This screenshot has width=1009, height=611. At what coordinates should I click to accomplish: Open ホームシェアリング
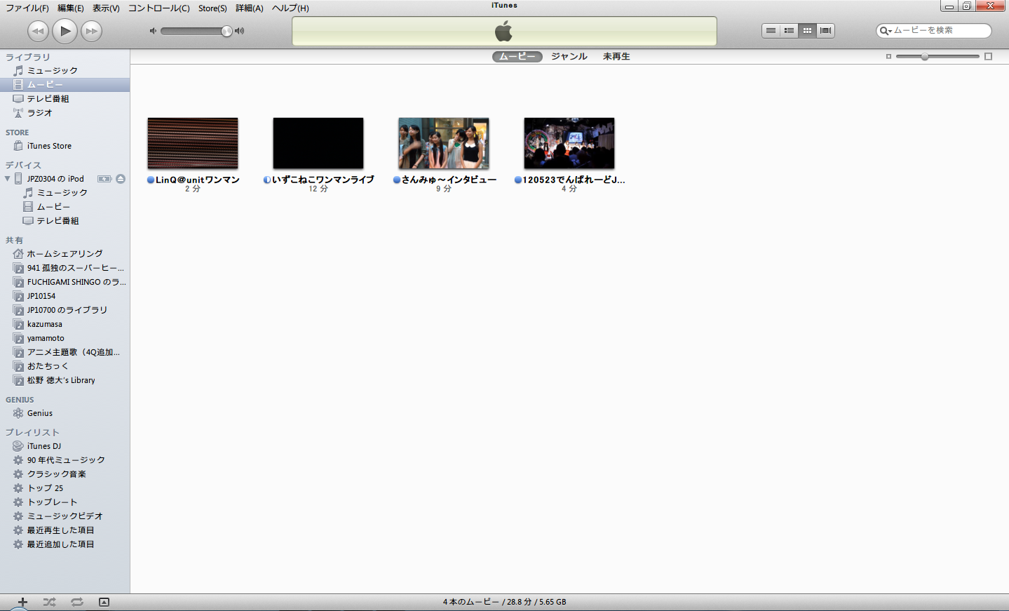tap(65, 254)
